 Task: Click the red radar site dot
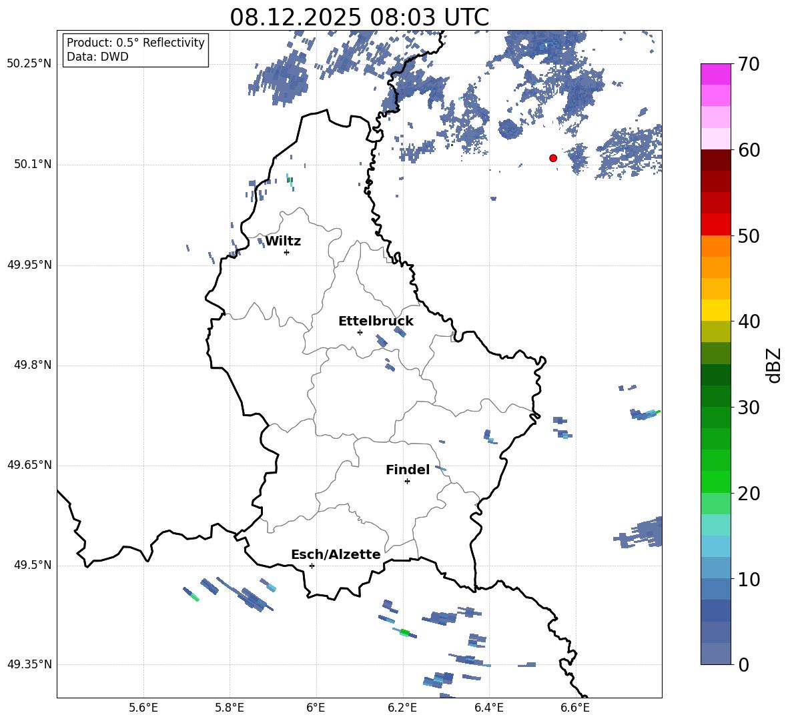point(553,158)
